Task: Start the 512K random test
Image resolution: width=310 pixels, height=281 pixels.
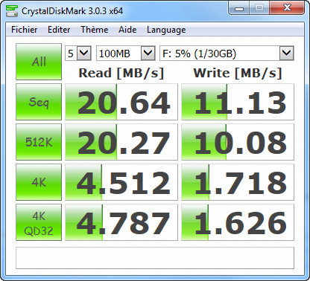Action: click(39, 142)
